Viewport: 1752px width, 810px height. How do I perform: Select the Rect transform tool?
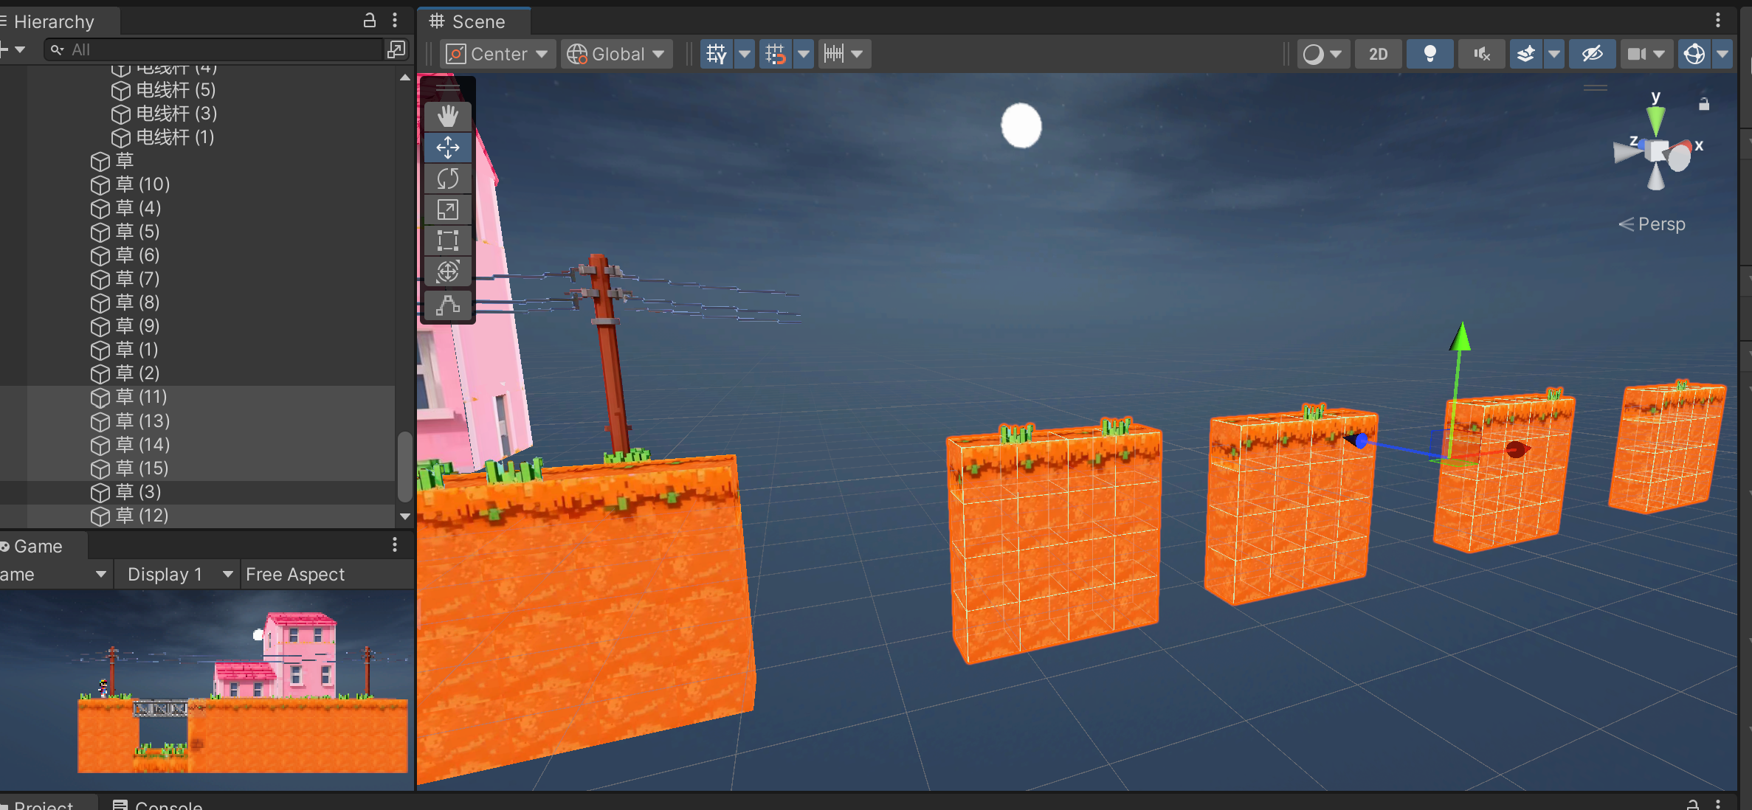tap(447, 240)
